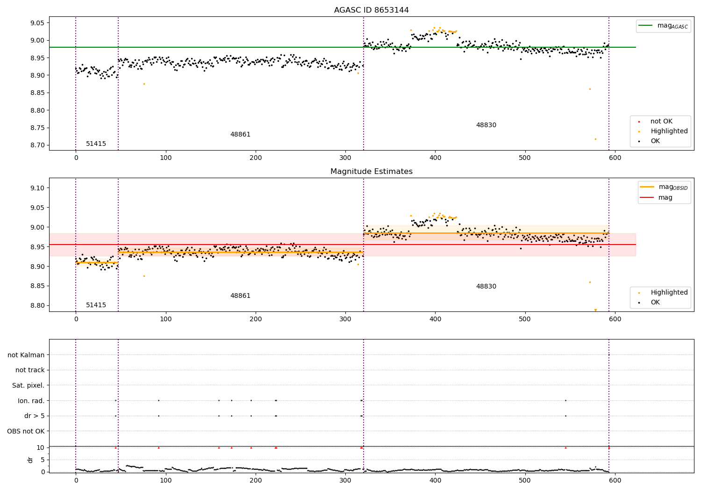The width and height of the screenshot is (701, 491).
Task: Click the 'not OK' legend entry
Action: (661, 122)
